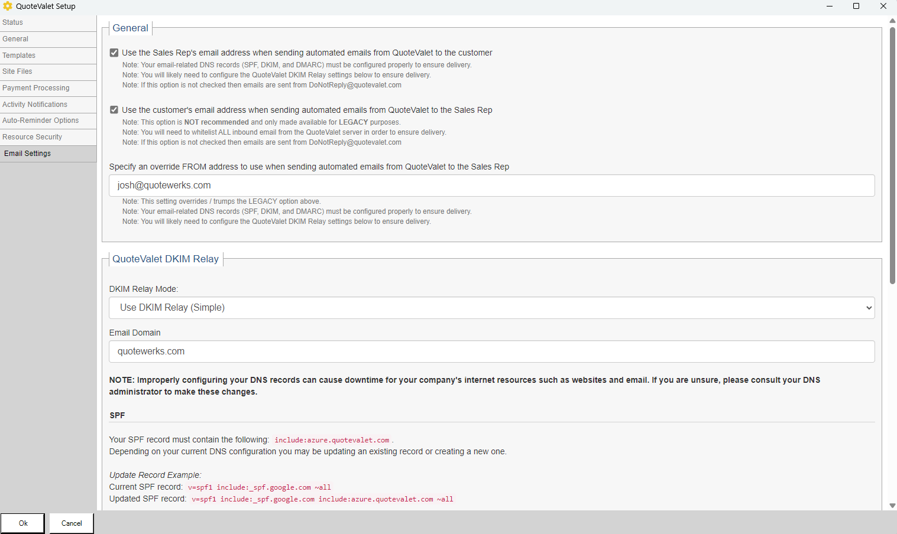Select Activity Notifications in the sidebar
This screenshot has height=534, width=897.
click(48, 105)
